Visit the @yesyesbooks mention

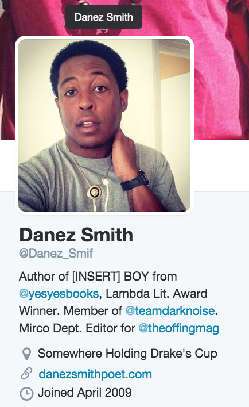[x=59, y=294]
